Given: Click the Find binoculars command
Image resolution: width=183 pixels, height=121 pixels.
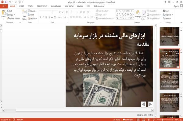Looking at the screenshot, I should pos(166,11).
